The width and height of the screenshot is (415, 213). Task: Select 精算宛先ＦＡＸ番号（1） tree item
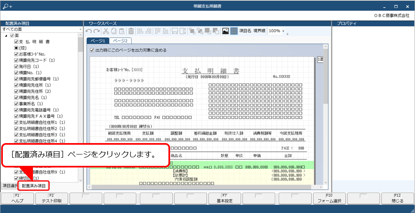[41, 116]
